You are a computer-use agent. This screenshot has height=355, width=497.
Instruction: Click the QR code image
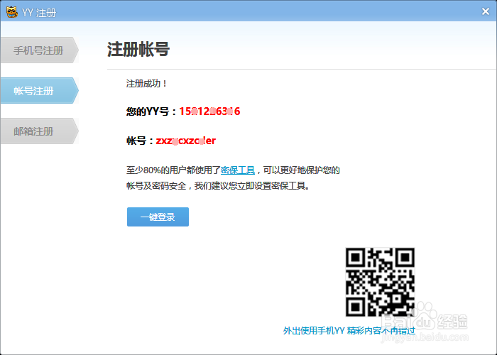click(x=380, y=282)
